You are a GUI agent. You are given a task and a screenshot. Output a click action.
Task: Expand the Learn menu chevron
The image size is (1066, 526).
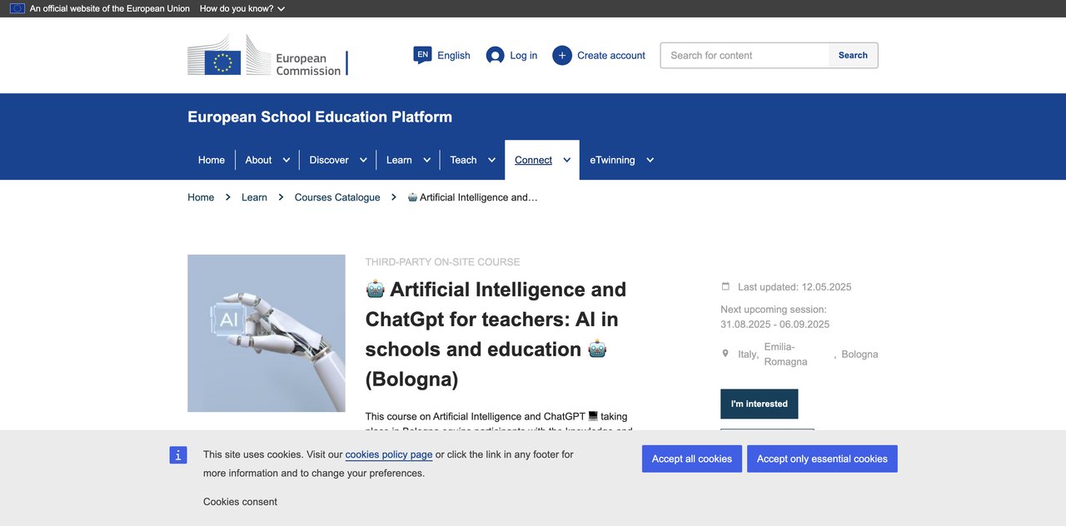427,160
